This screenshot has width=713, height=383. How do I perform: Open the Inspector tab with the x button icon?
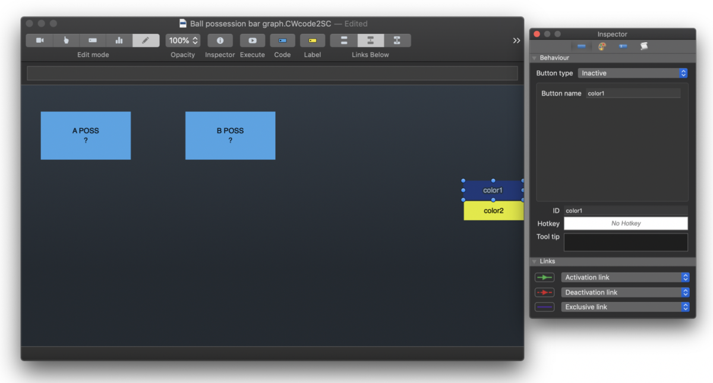(x=623, y=46)
